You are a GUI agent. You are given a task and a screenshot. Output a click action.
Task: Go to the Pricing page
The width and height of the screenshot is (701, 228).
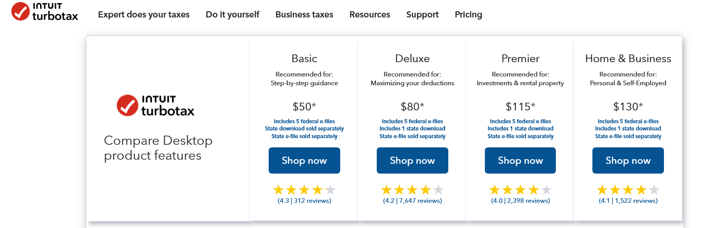pos(468,14)
